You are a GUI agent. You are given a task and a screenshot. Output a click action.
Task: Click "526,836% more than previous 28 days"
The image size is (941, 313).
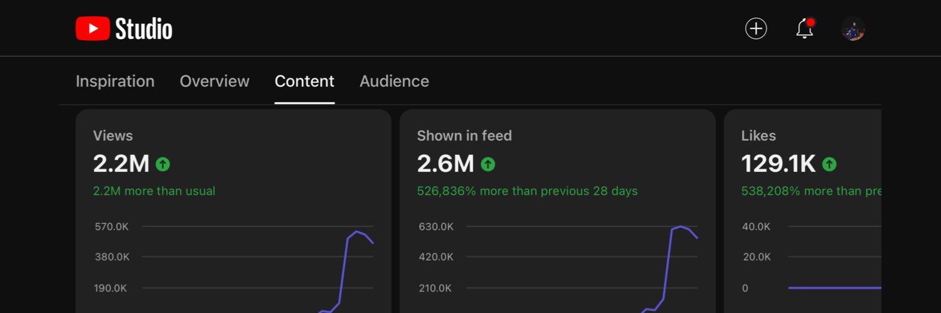point(527,191)
